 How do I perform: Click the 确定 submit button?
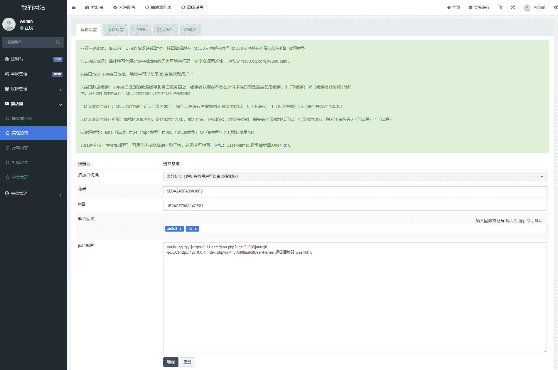pos(171,362)
